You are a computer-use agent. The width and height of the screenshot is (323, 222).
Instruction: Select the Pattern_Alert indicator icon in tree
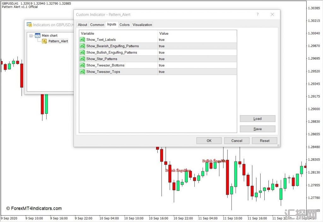44,41
